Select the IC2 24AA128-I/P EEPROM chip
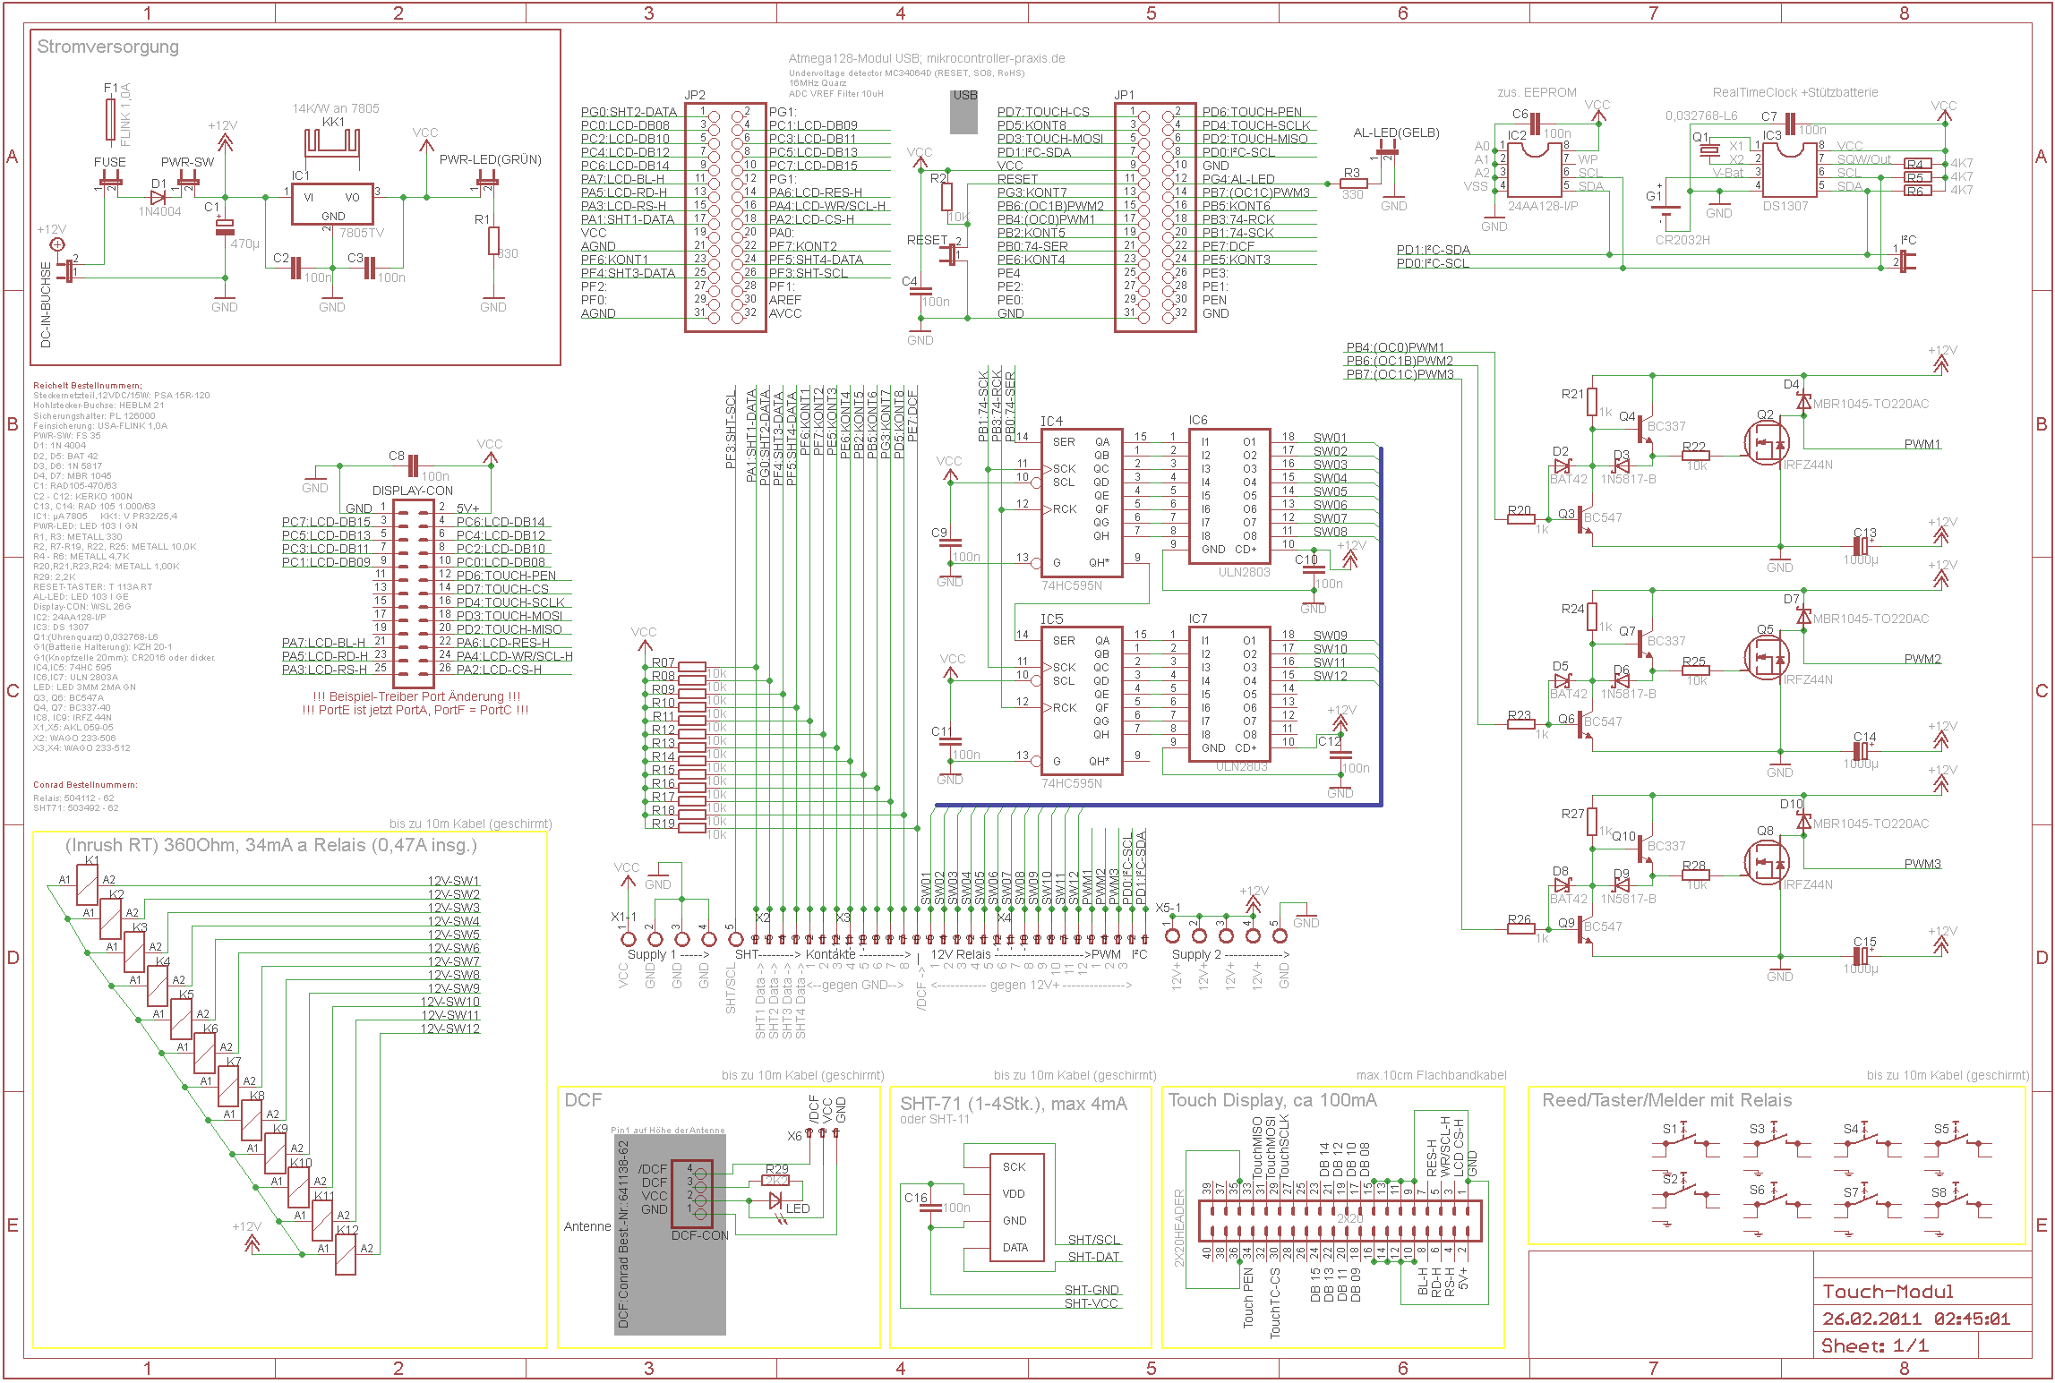This screenshot has width=2055, height=1383. point(1536,170)
